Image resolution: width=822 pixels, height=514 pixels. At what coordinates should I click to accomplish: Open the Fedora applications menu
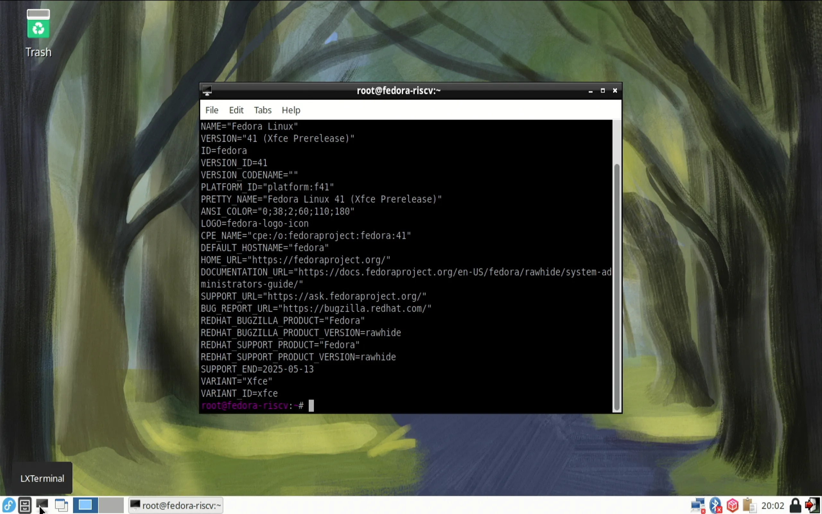[8, 505]
